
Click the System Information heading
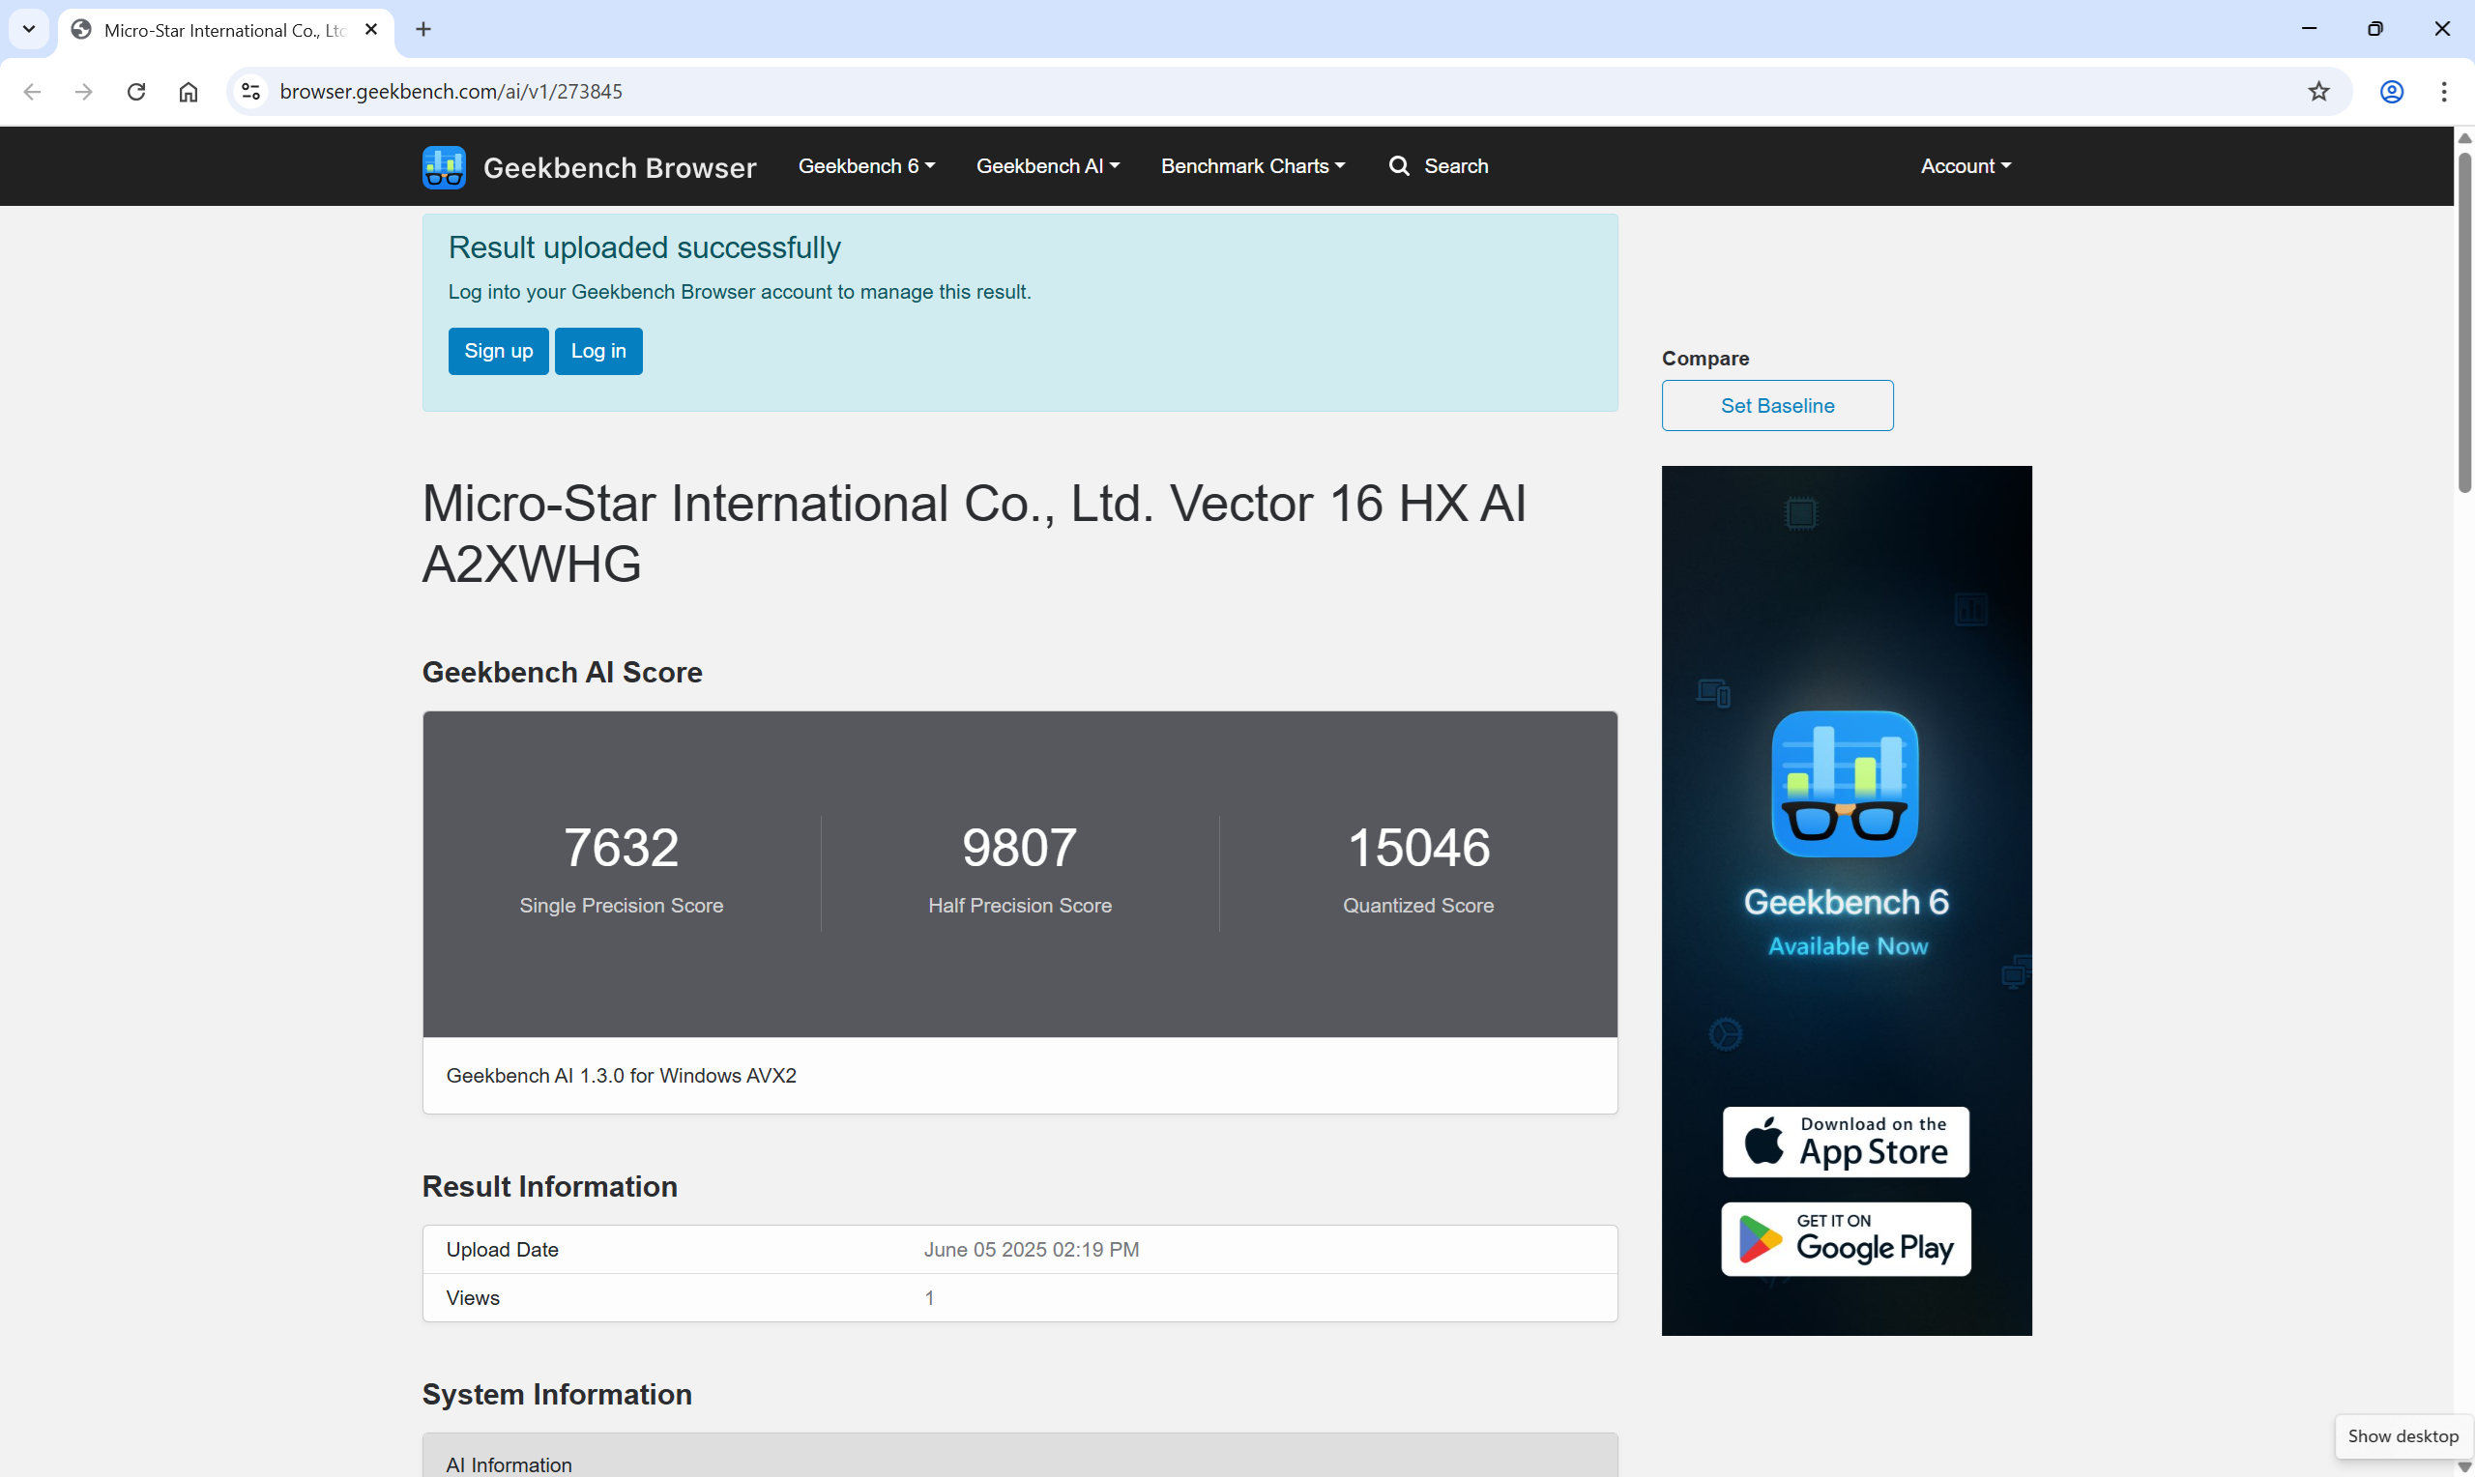tap(557, 1395)
